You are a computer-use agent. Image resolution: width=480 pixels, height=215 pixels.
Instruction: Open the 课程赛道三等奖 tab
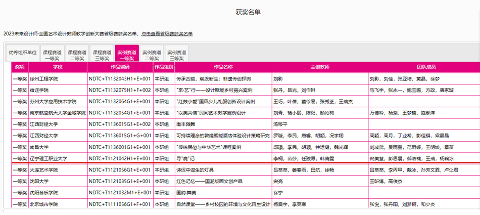click(x=102, y=54)
